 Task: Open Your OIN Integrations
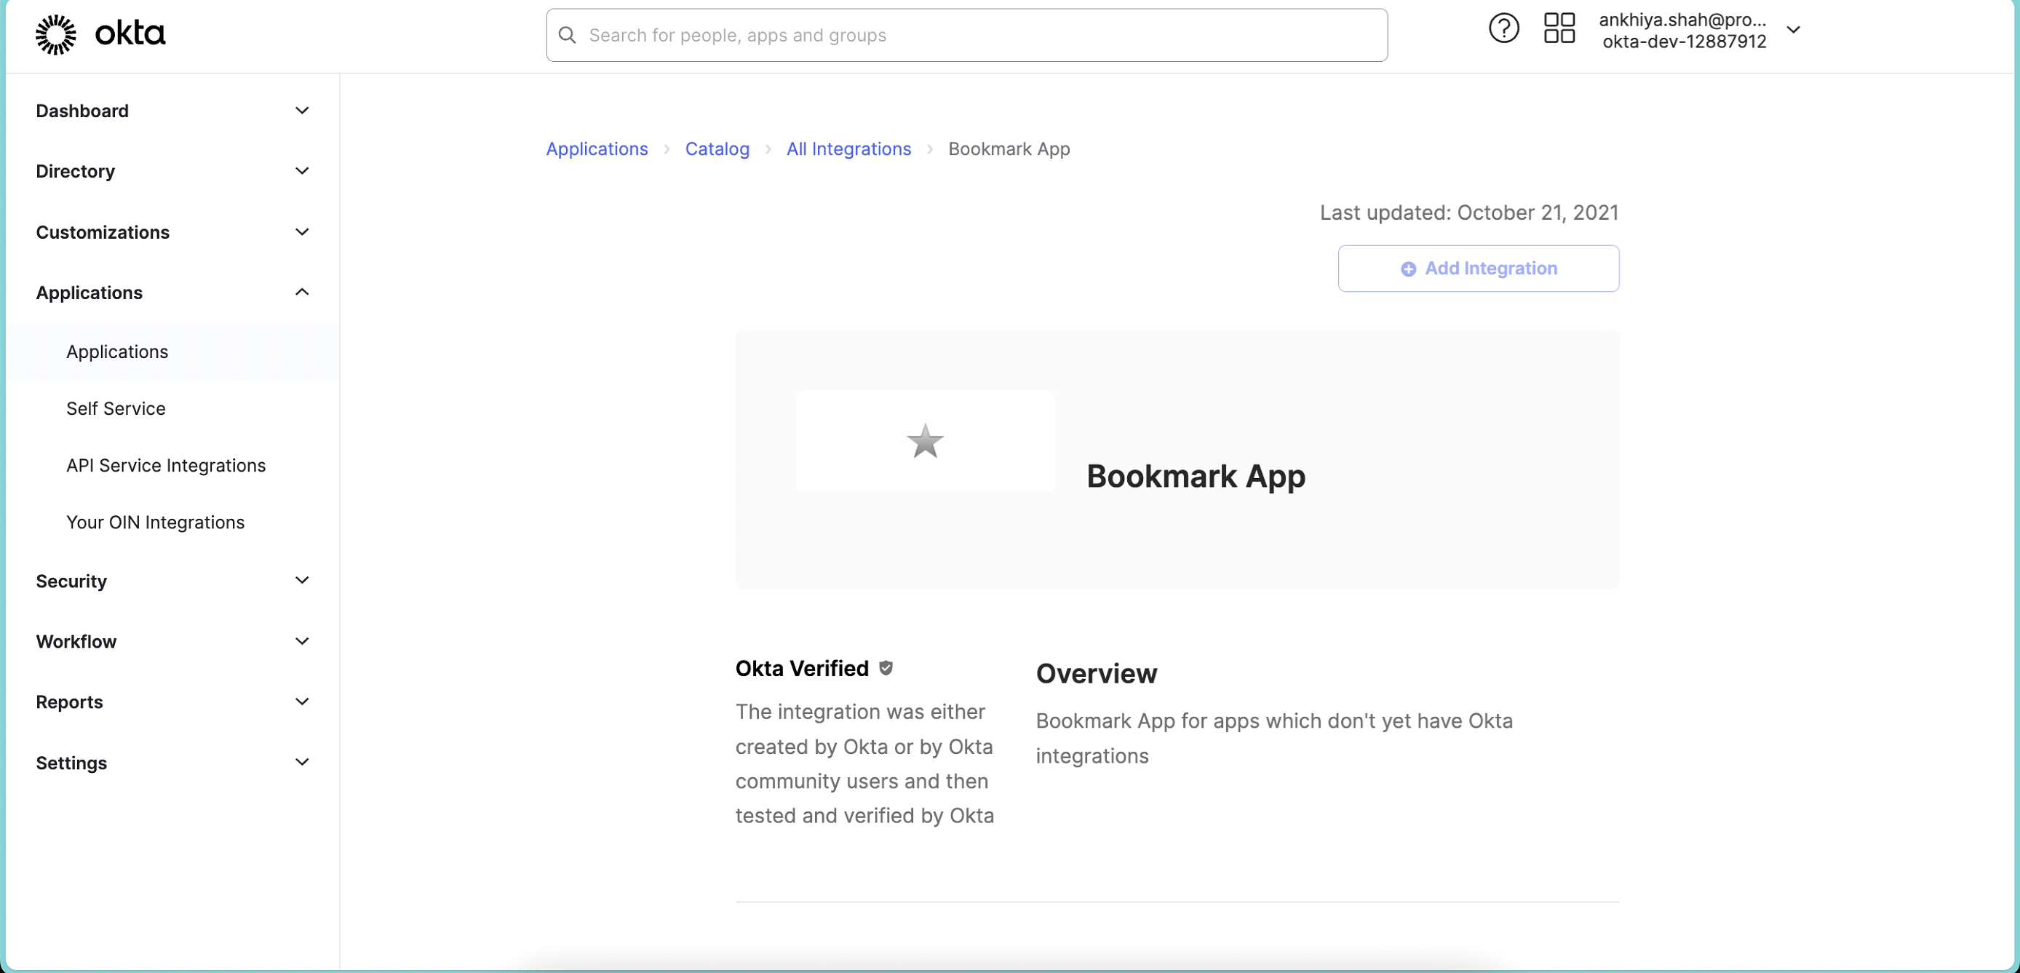tap(154, 521)
